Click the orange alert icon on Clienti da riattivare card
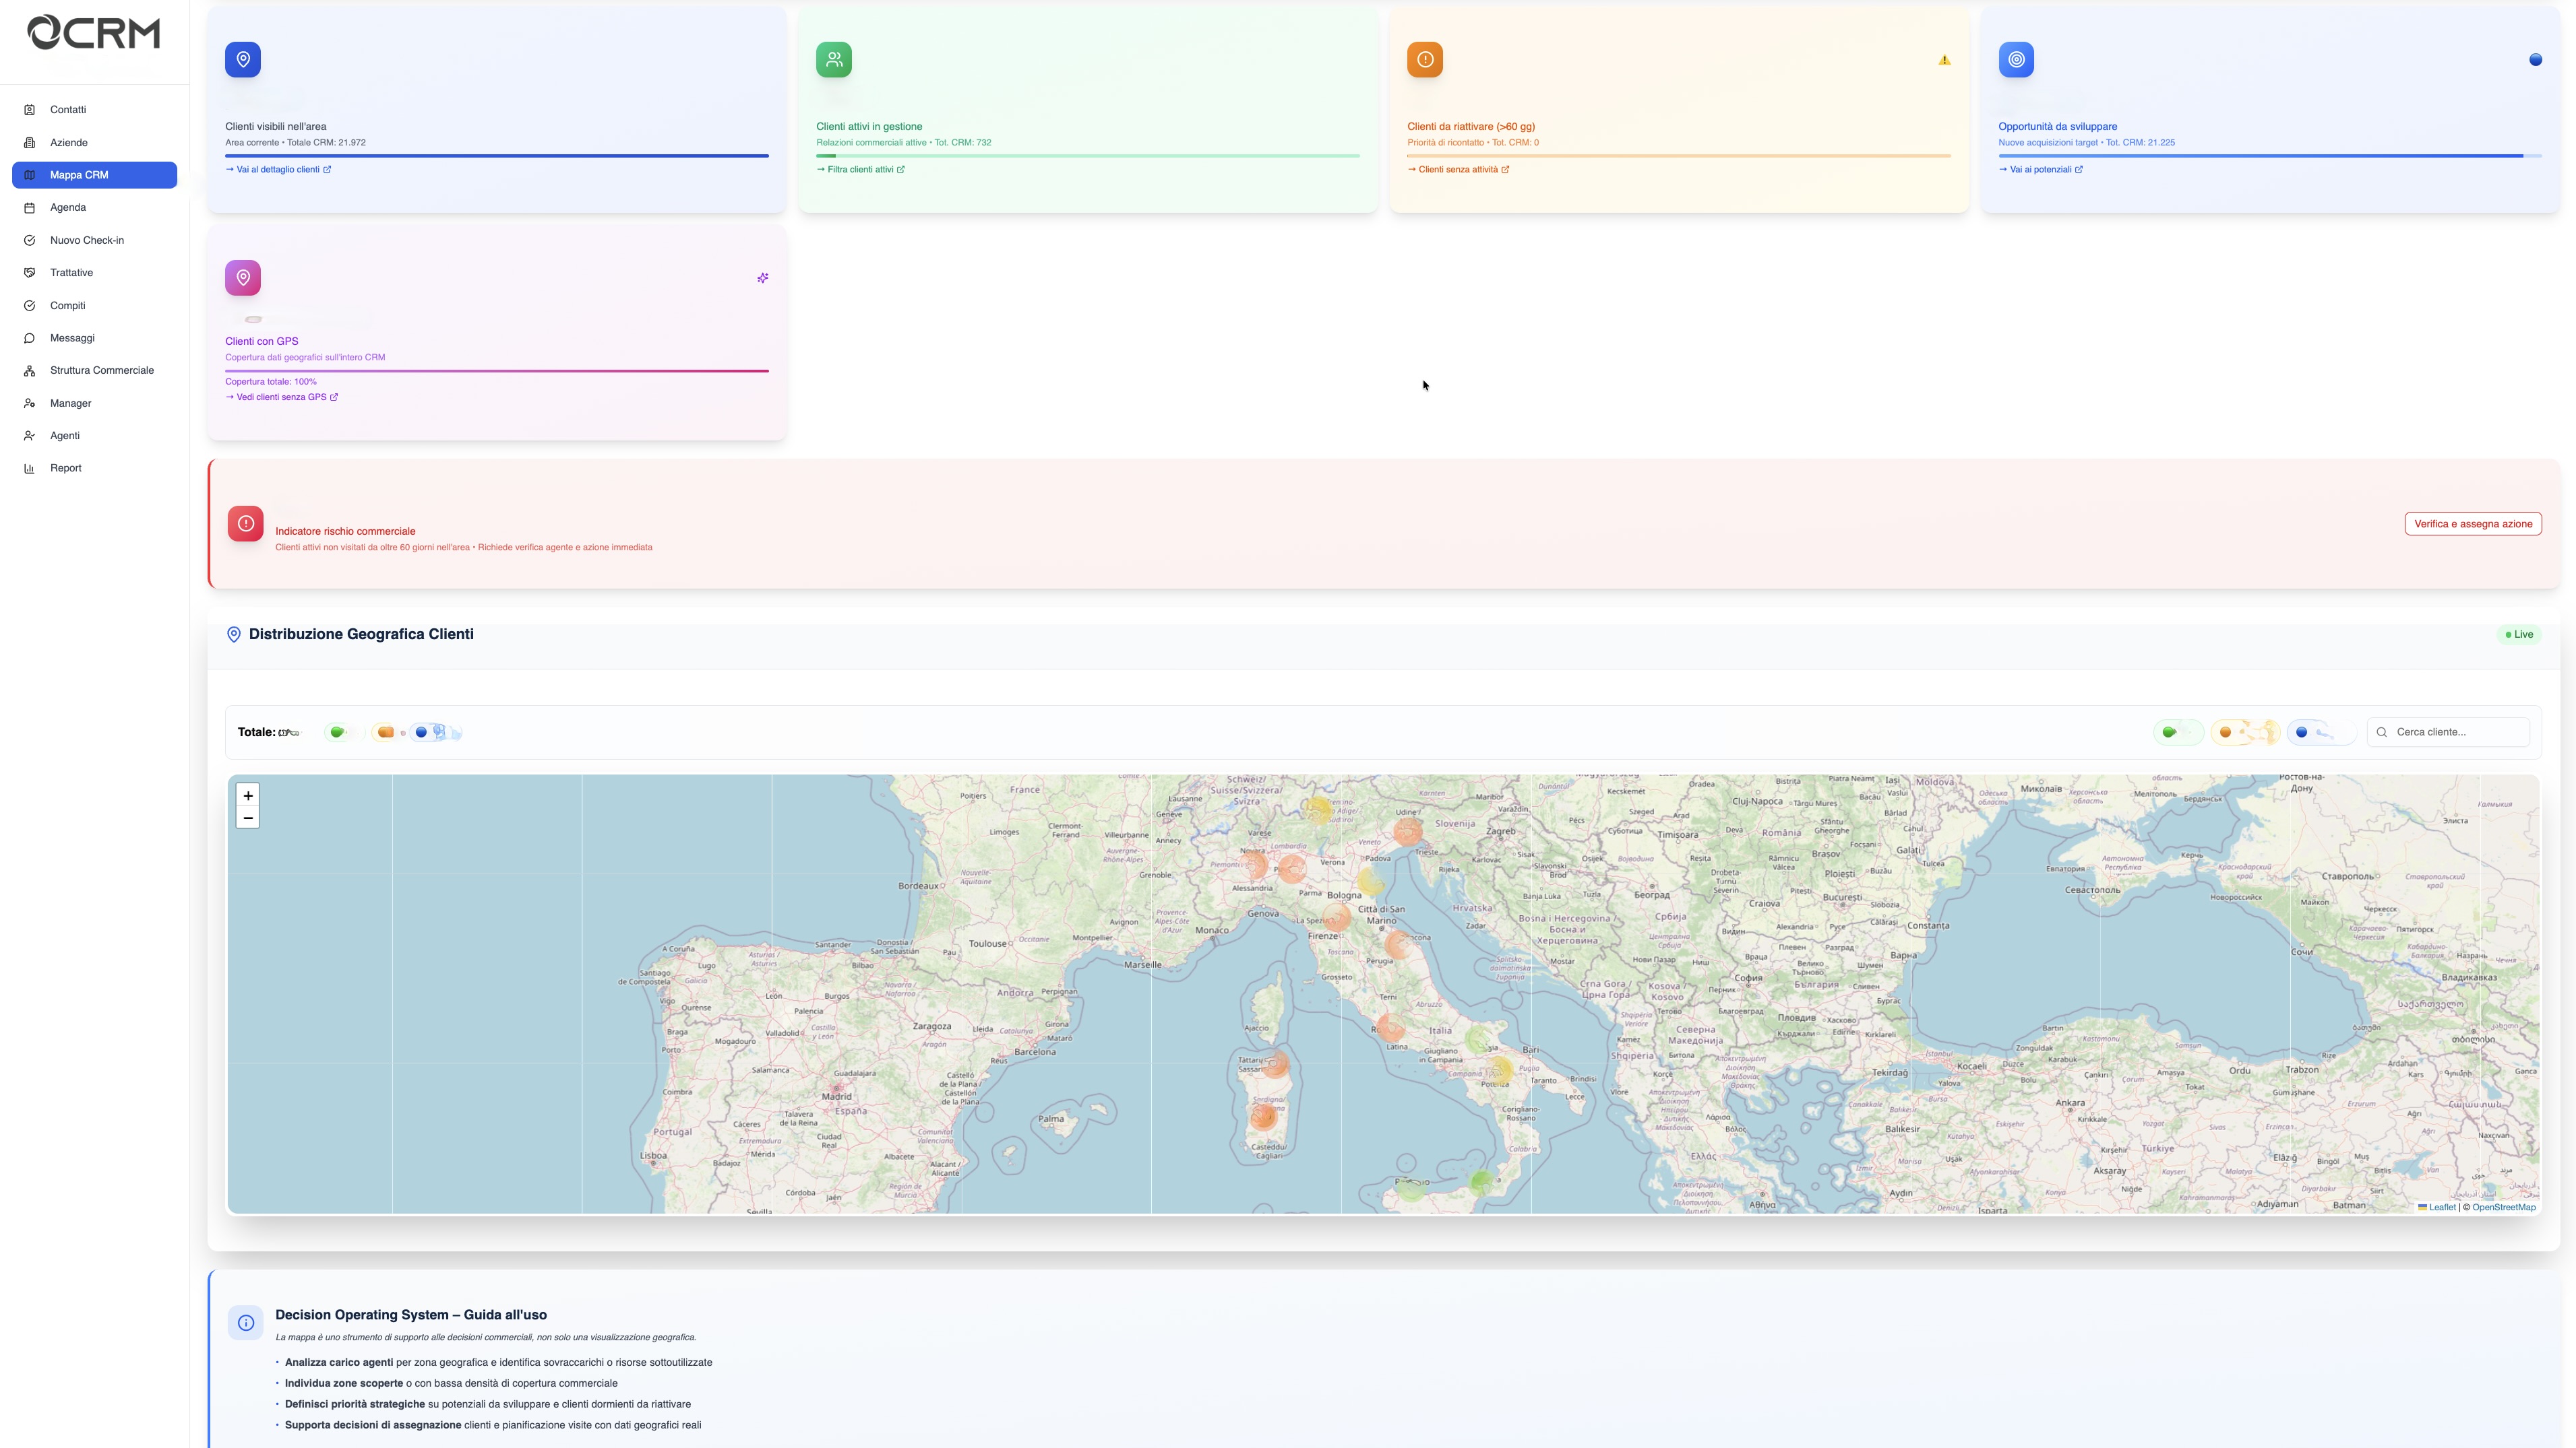2576x1448 pixels. (x=1425, y=60)
